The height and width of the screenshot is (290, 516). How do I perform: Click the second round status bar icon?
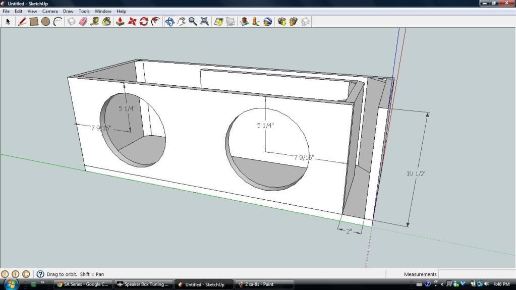click(x=16, y=274)
